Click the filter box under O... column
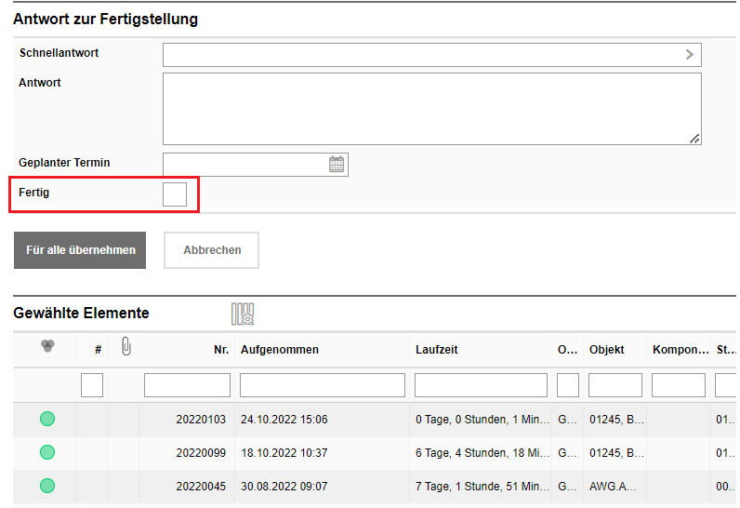Image resolution: width=740 pixels, height=508 pixels. click(x=568, y=385)
